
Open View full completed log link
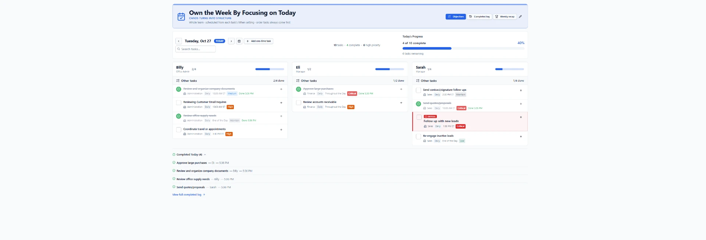[x=189, y=195]
